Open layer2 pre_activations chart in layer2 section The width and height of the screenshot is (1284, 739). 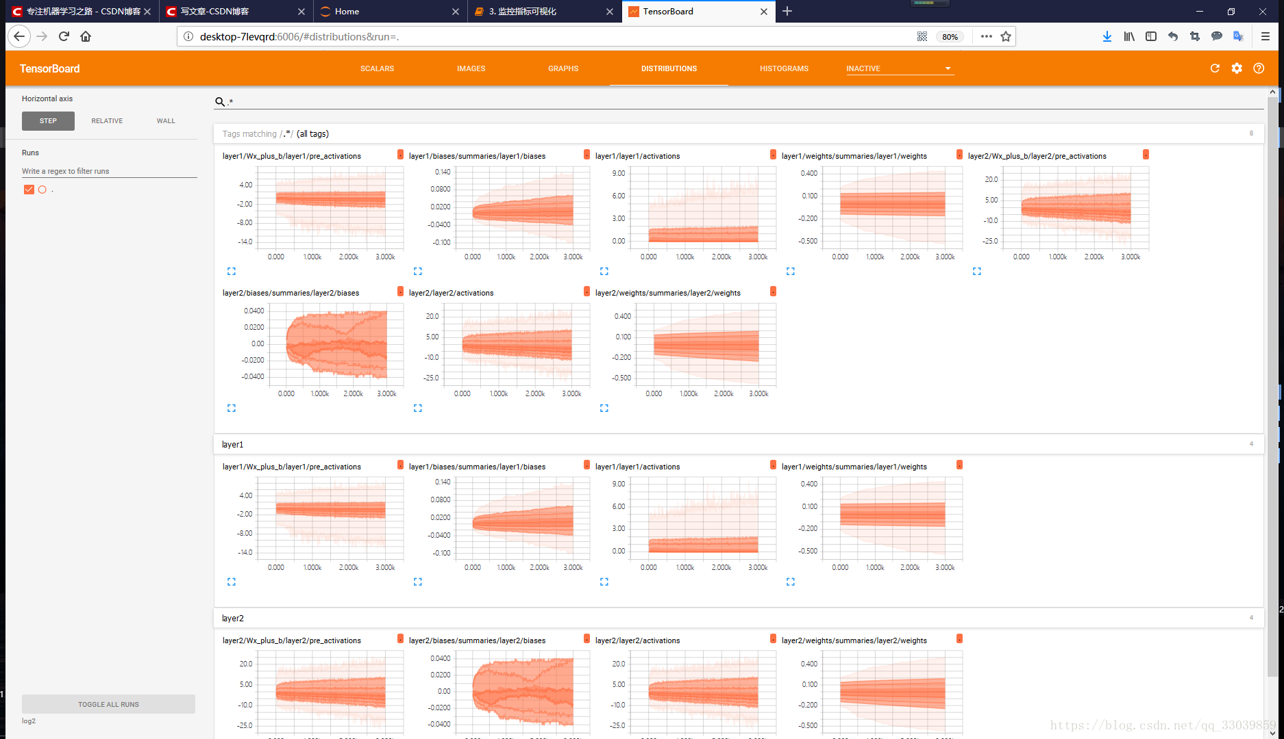[330, 691]
